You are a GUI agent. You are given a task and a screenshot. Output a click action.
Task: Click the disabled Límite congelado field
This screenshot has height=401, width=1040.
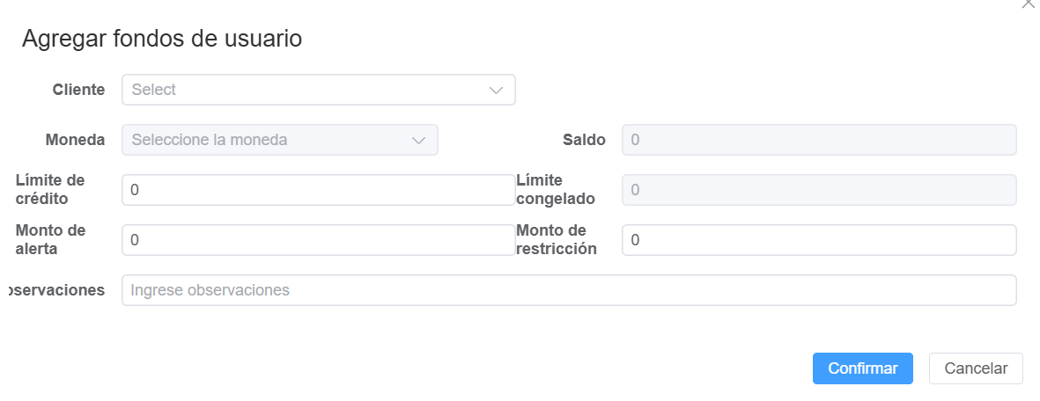(818, 190)
